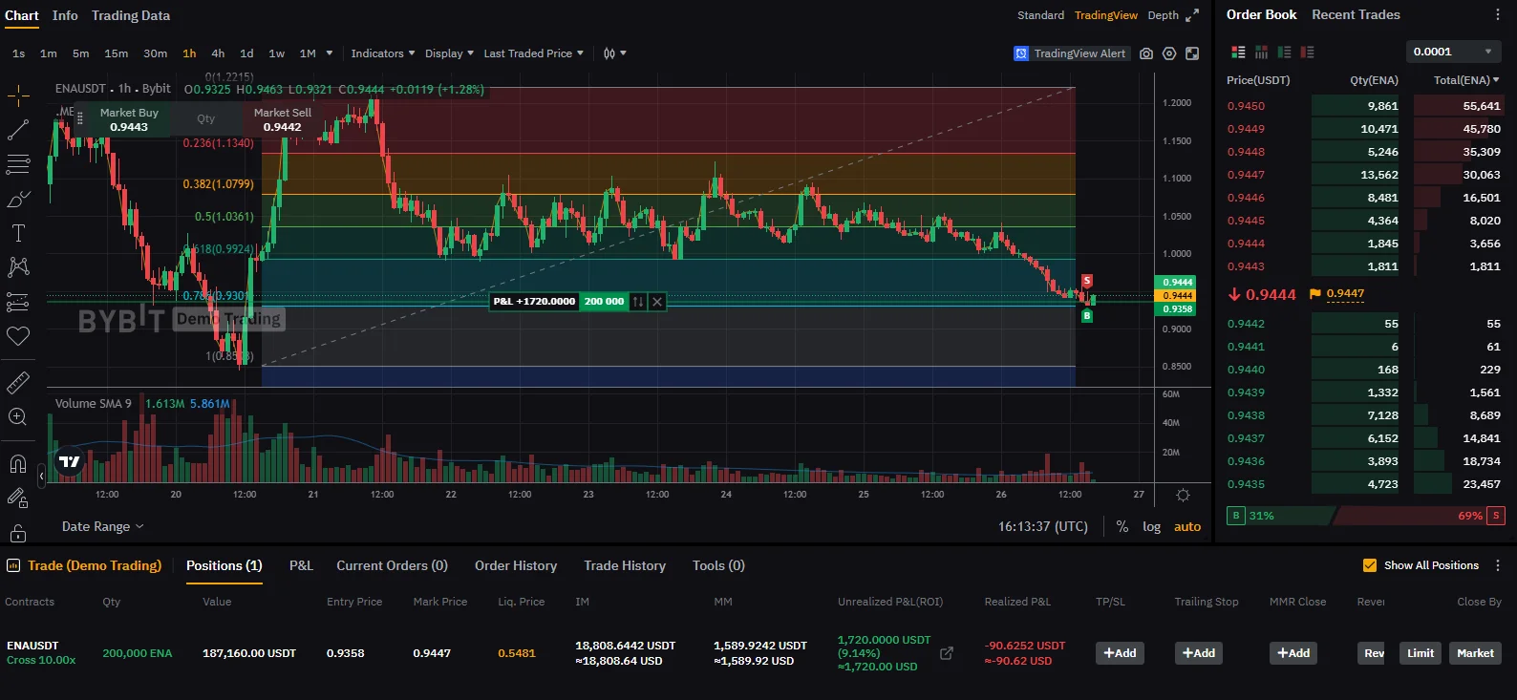Close ENAUSDT position by Market
Viewport: 1517px width, 700px height.
pyautogui.click(x=1475, y=653)
